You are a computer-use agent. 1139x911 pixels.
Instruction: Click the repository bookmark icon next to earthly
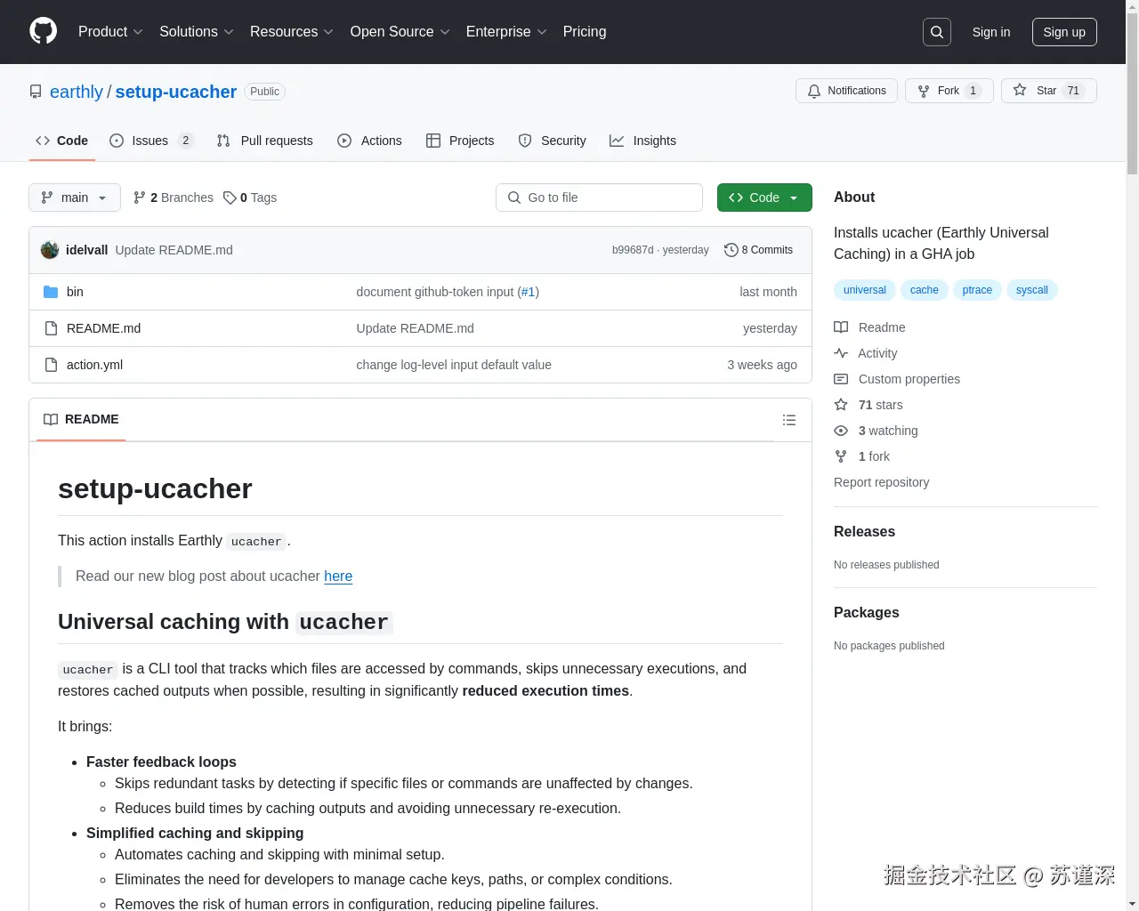click(x=36, y=91)
